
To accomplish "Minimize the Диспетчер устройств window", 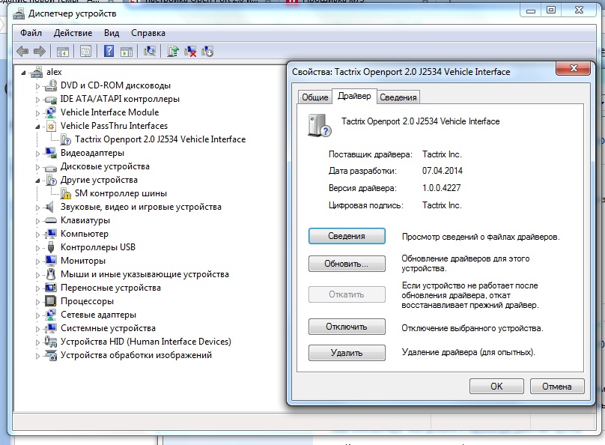I will point(531,10).
